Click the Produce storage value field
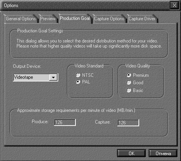 (x=65, y=122)
